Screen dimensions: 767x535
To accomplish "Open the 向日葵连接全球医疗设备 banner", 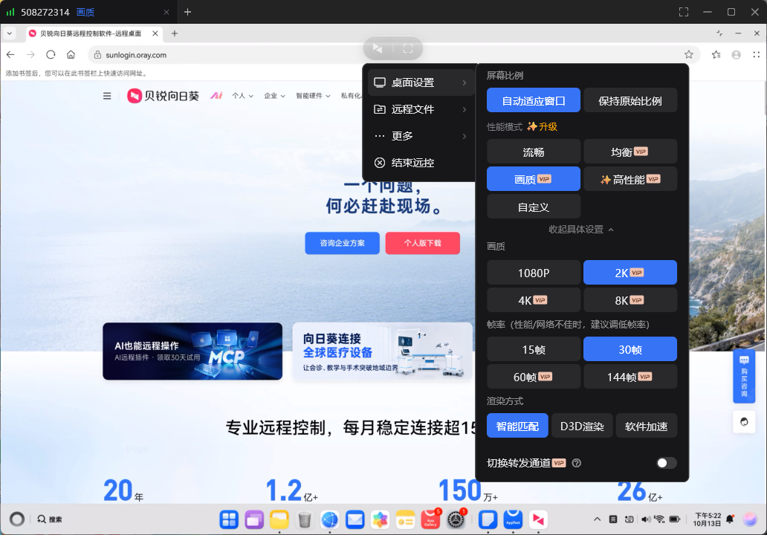I will pos(382,351).
